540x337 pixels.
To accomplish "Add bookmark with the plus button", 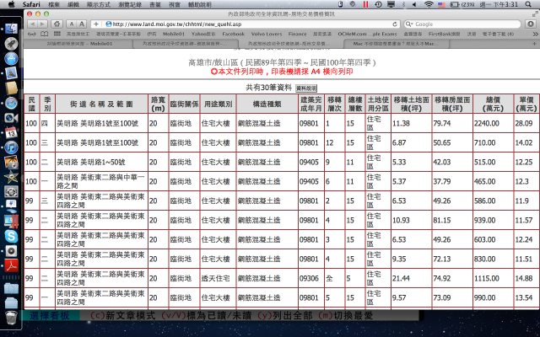I will (x=96, y=24).
